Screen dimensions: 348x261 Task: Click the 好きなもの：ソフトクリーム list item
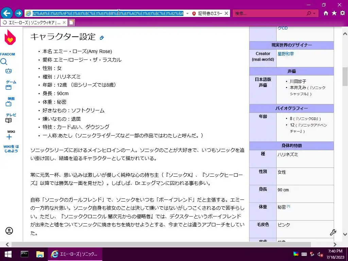click(73, 110)
